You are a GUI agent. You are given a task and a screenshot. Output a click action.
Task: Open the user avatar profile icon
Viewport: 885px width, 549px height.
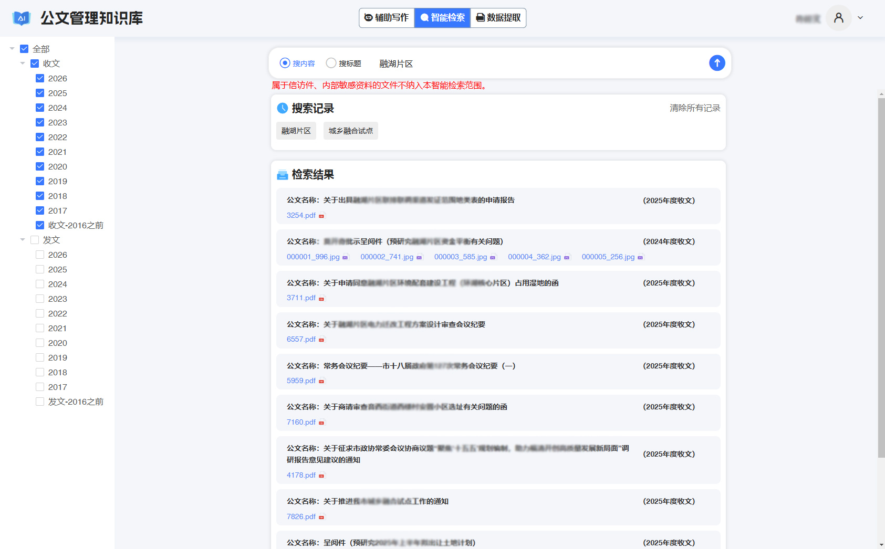(838, 18)
